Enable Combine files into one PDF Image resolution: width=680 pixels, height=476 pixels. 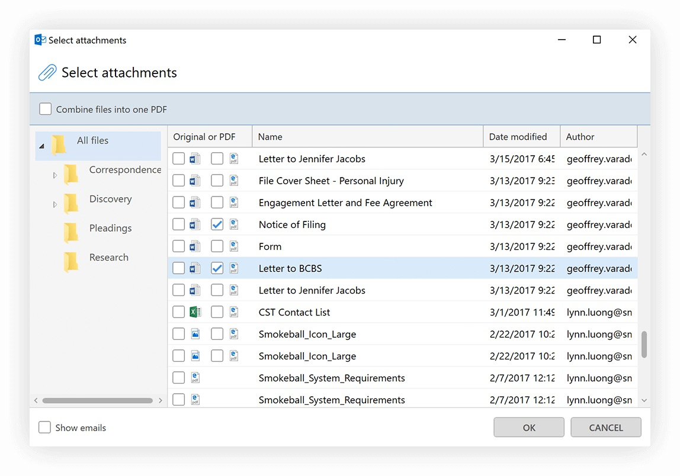click(46, 109)
